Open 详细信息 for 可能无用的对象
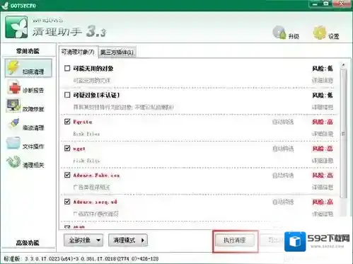 tap(323, 81)
